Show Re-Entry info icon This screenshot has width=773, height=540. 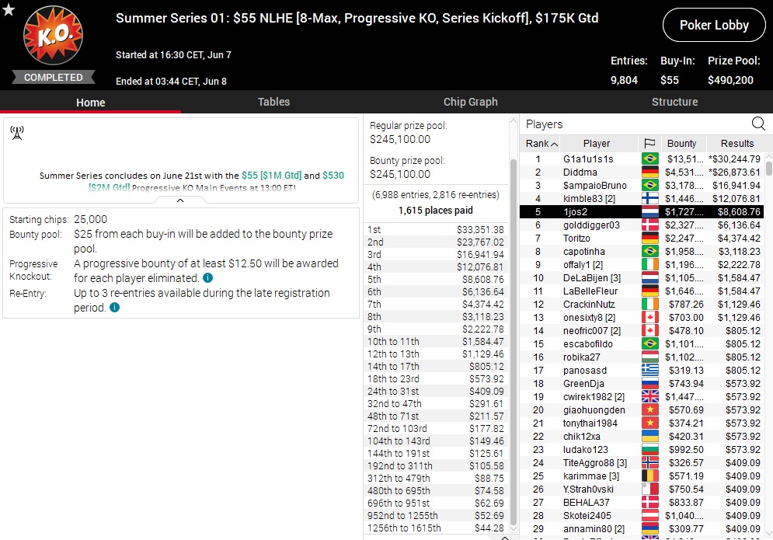point(114,308)
